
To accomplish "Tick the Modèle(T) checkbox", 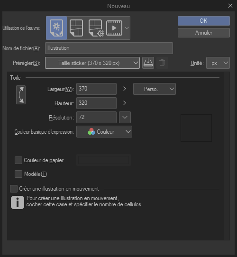I will (x=18, y=174).
